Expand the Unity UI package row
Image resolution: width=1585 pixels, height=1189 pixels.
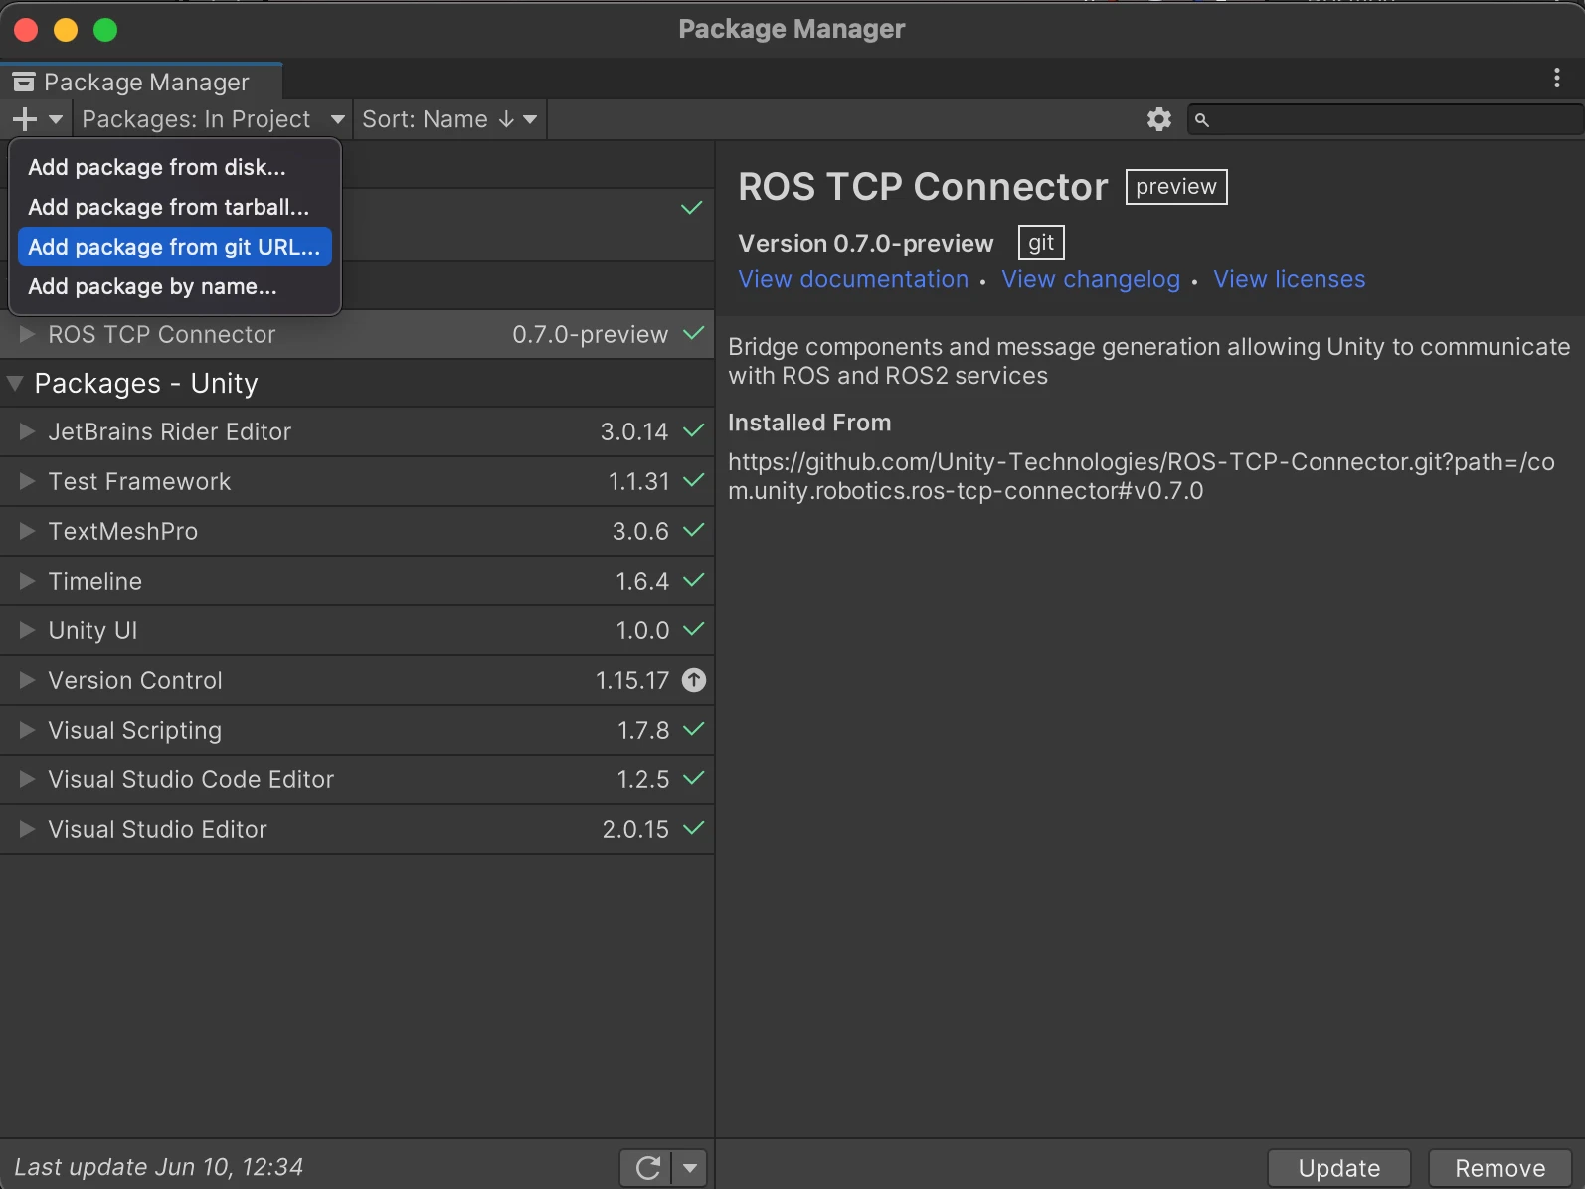click(x=27, y=630)
